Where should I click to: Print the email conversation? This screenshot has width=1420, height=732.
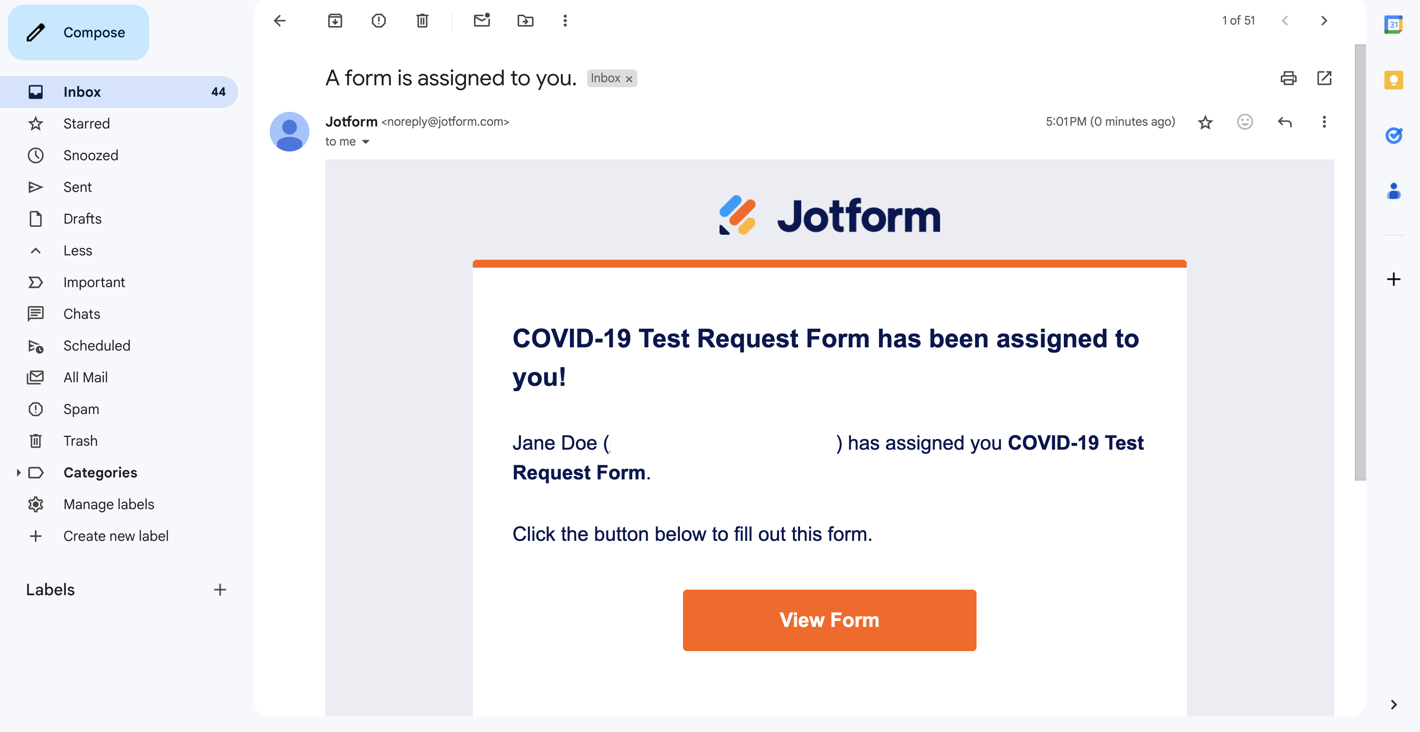[x=1288, y=78]
